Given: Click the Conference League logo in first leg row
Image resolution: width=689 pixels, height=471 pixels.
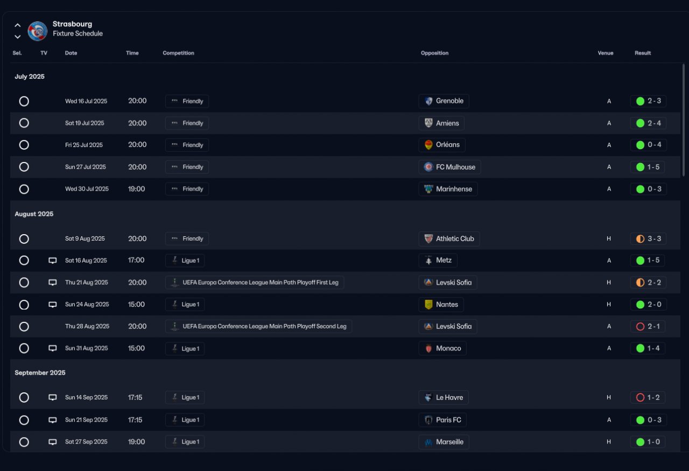Looking at the screenshot, I should (174, 283).
